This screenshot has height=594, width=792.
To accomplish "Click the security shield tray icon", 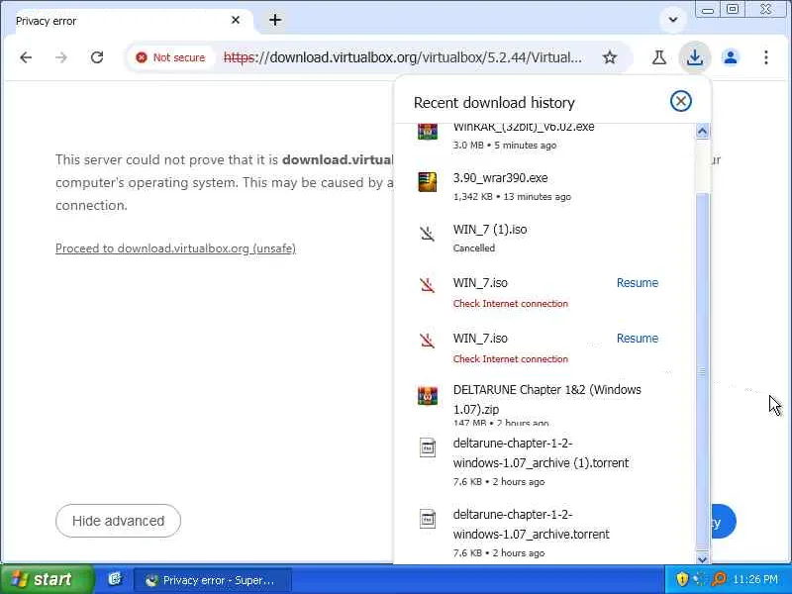I will (x=681, y=579).
